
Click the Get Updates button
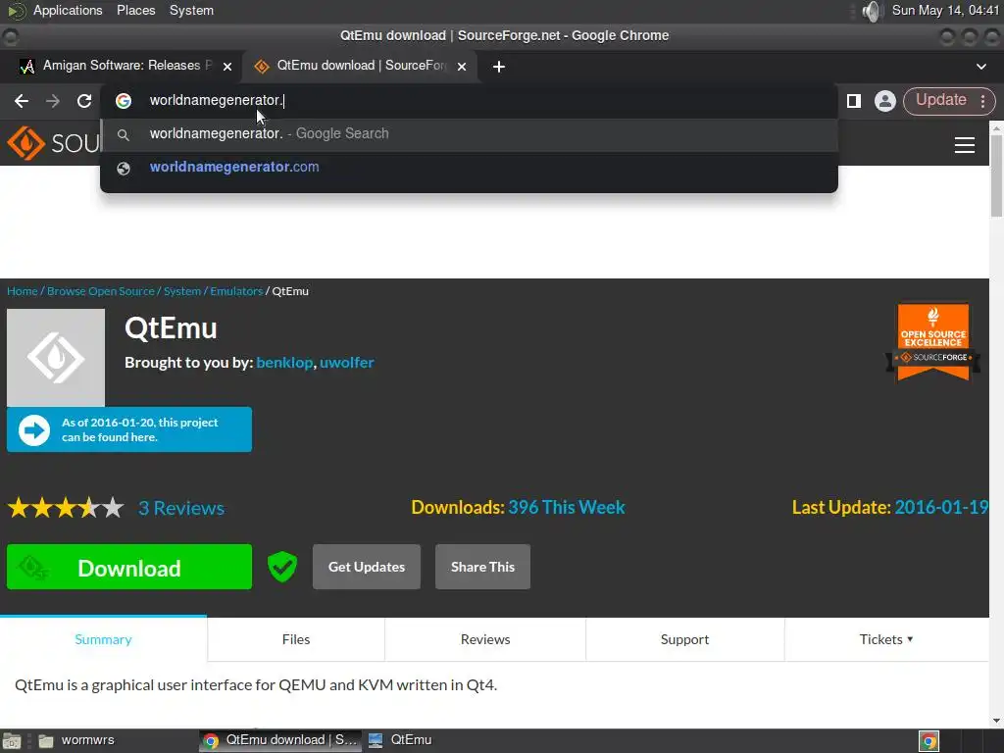(x=367, y=567)
